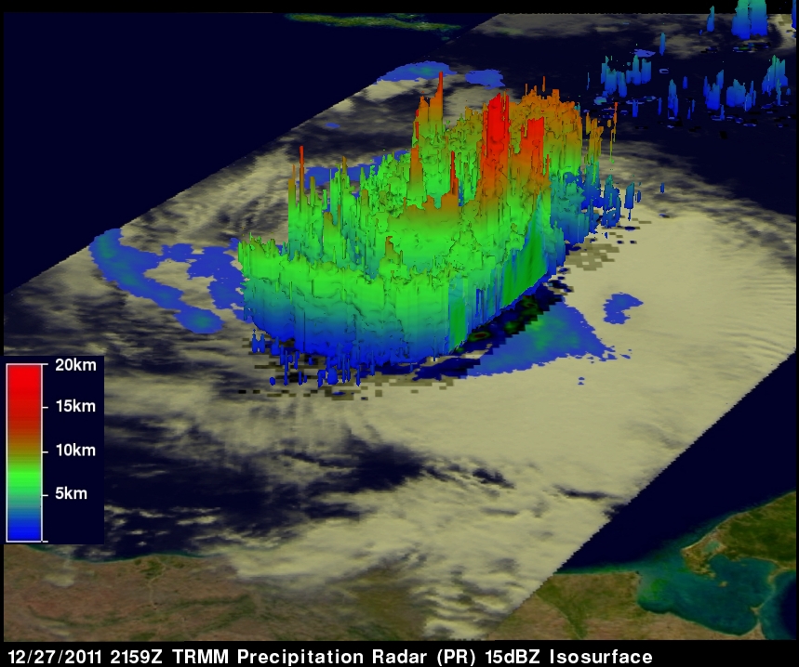The image size is (799, 667).
Task: Click the 20km label on the height legend
Action: point(75,365)
